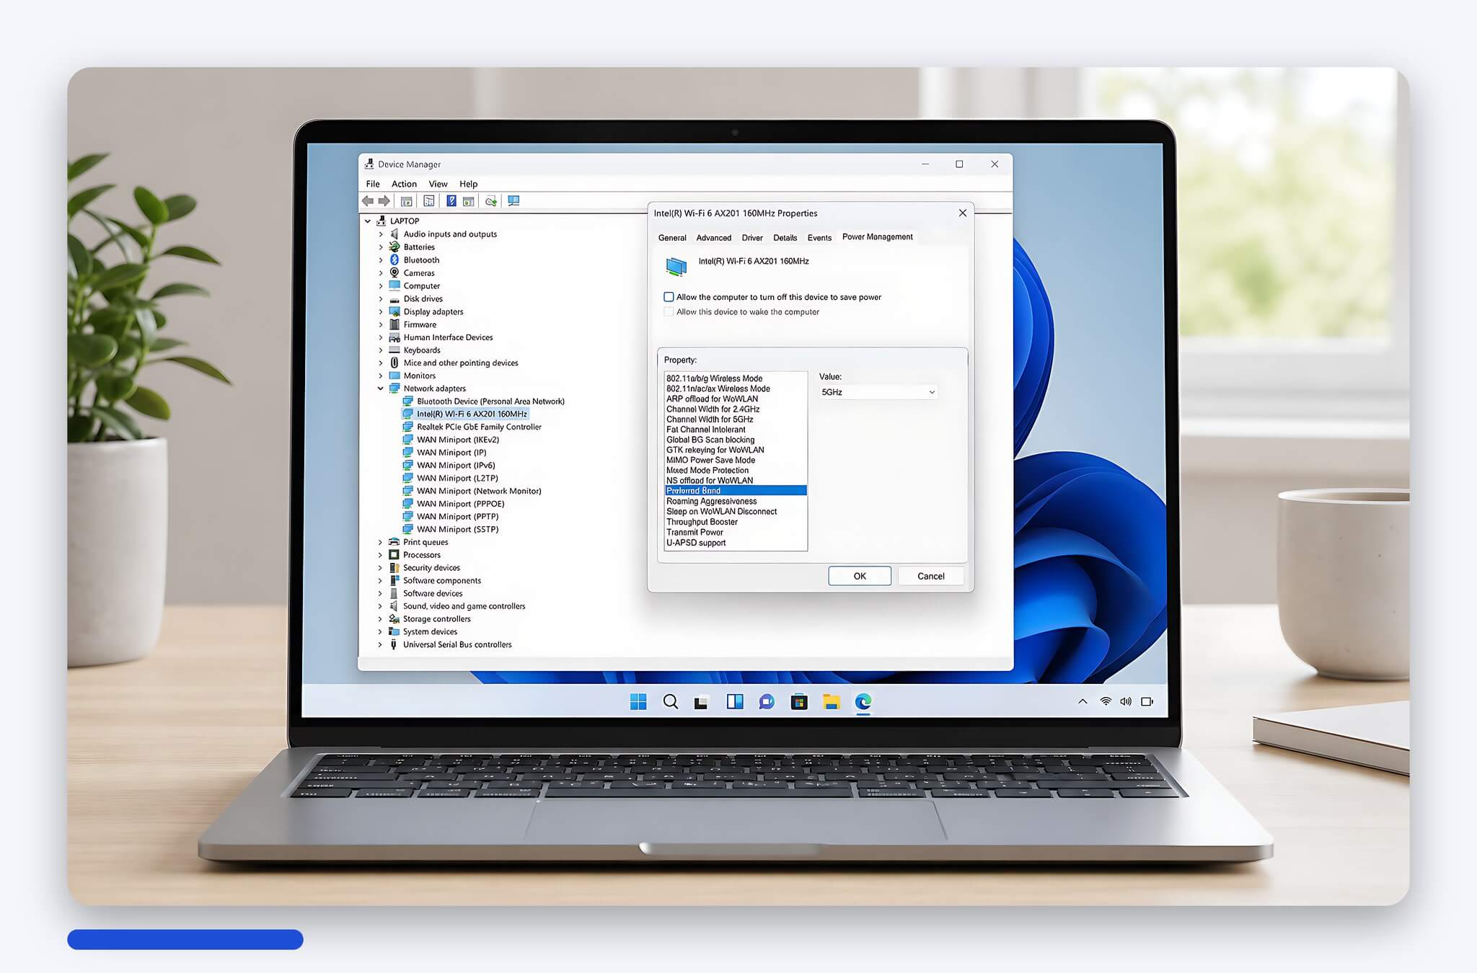Expand the Monitors category

tap(381, 376)
